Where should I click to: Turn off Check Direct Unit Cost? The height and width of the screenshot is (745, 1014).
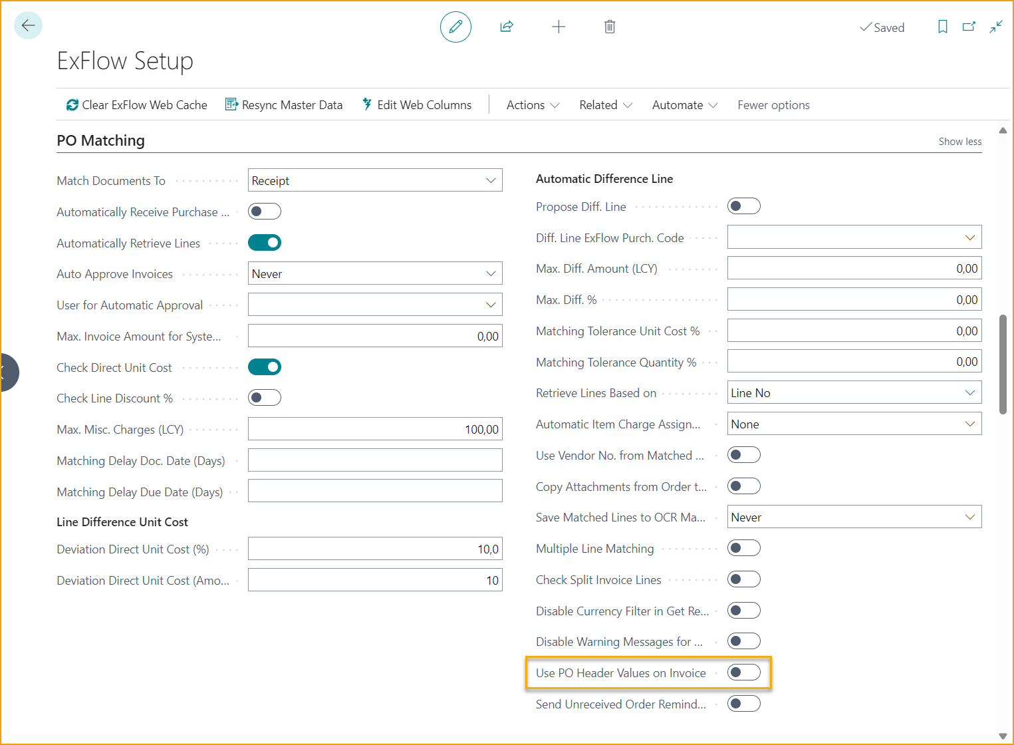click(x=265, y=367)
